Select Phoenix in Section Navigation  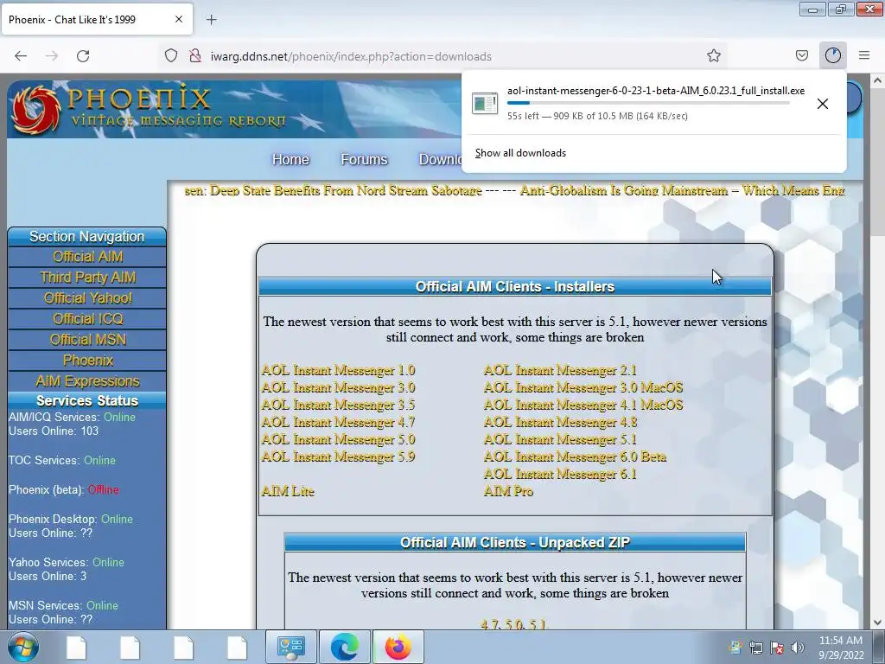pyautogui.click(x=87, y=361)
